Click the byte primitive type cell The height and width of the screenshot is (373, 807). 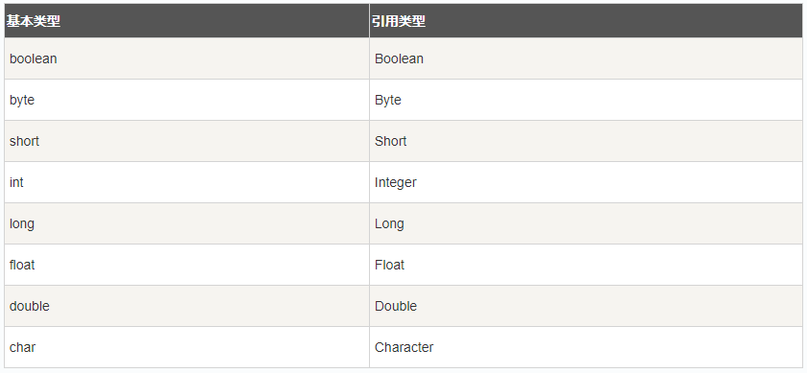click(x=187, y=100)
